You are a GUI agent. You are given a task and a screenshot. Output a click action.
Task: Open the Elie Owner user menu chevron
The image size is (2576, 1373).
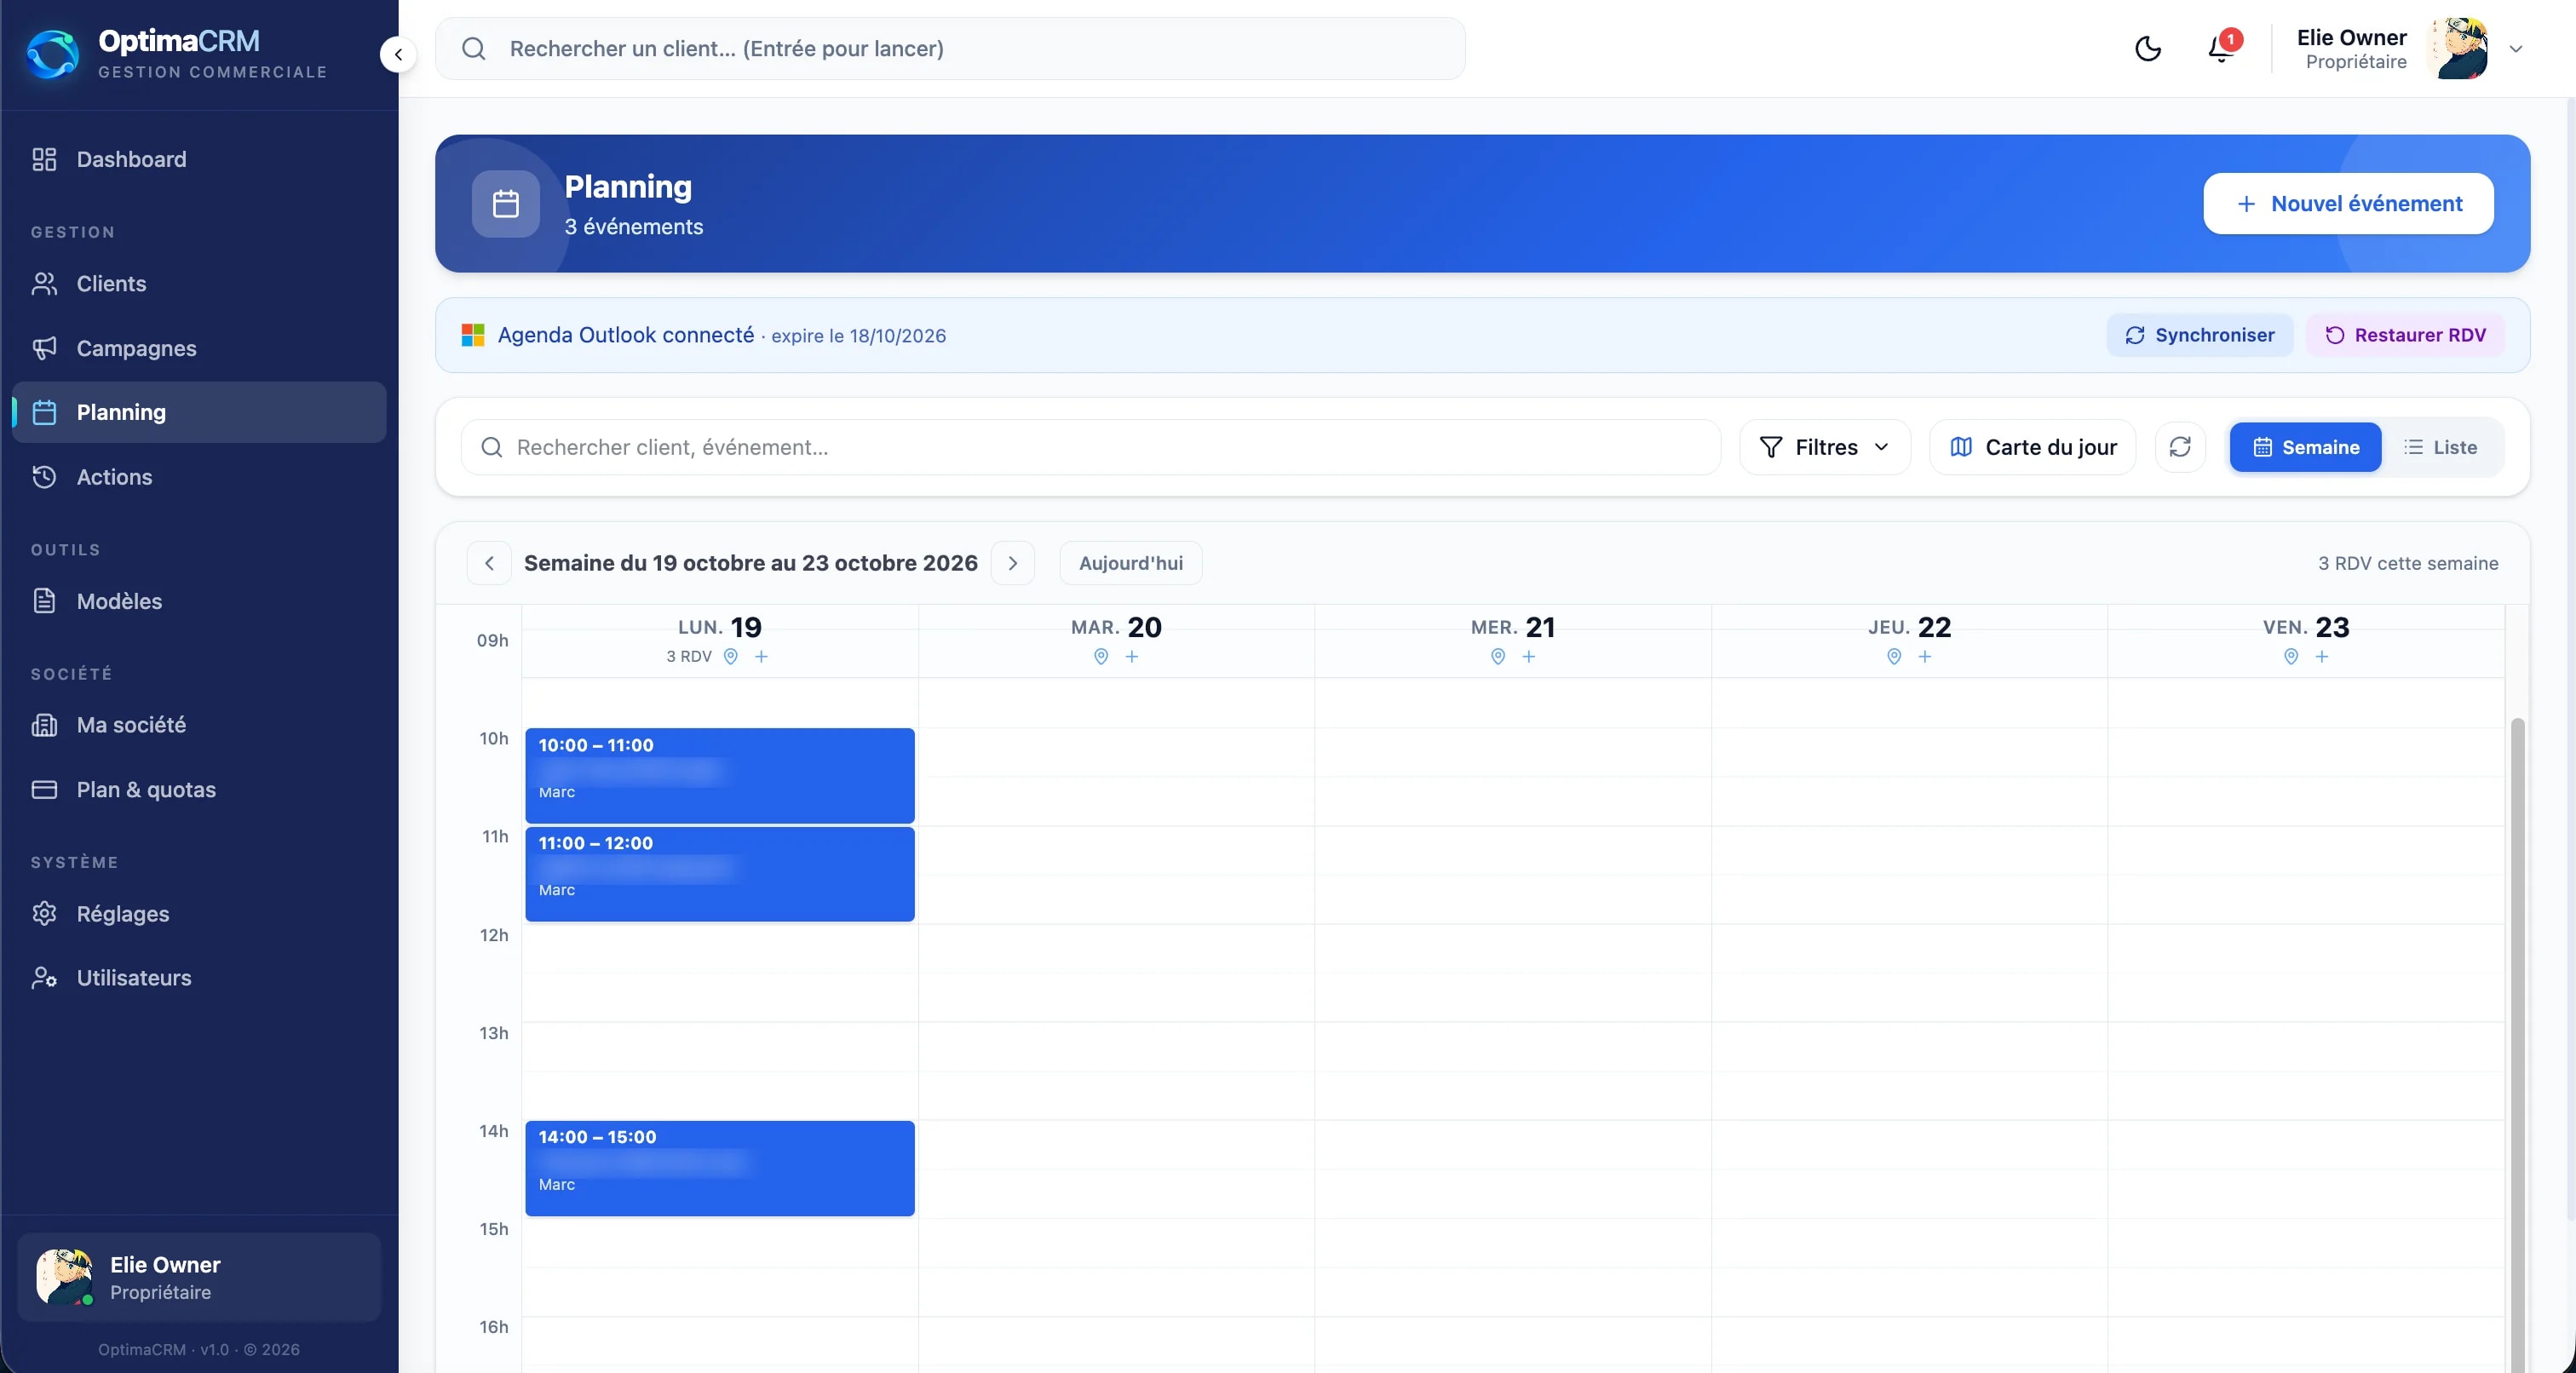pyautogui.click(x=2516, y=49)
